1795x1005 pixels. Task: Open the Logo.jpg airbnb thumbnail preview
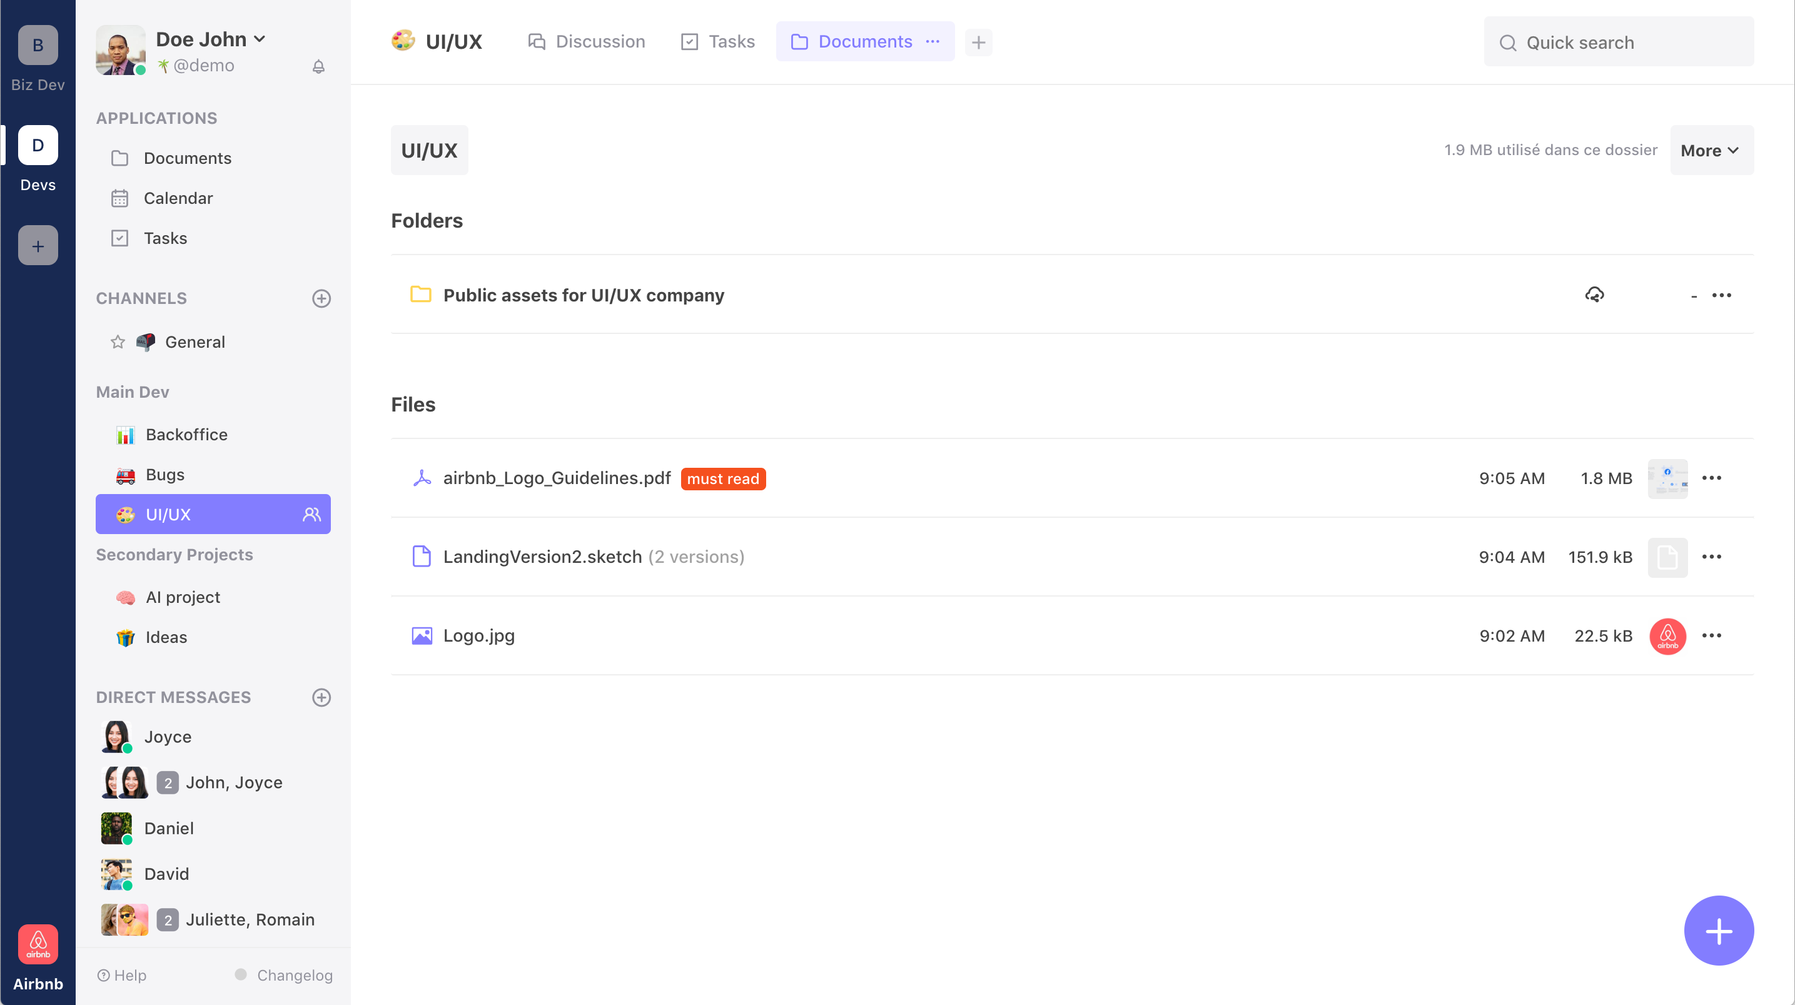1667,635
